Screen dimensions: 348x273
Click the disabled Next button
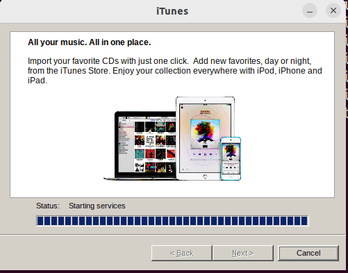click(243, 253)
